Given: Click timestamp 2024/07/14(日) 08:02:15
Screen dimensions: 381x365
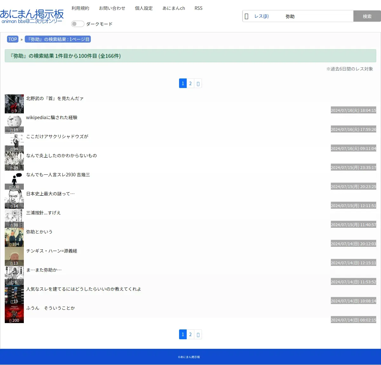Looking at the screenshot, I should click(x=353, y=320).
